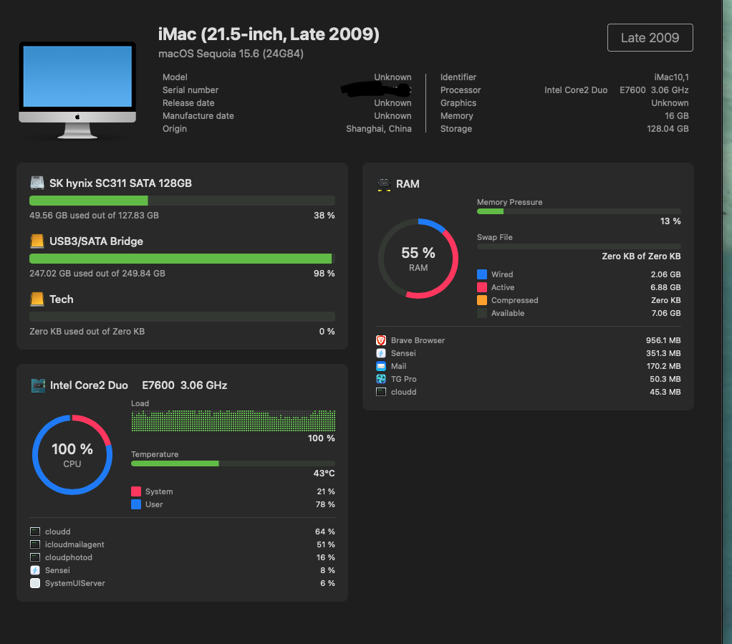732x644 pixels.
Task: Click the cloudphotod process name
Action: [x=69, y=557]
